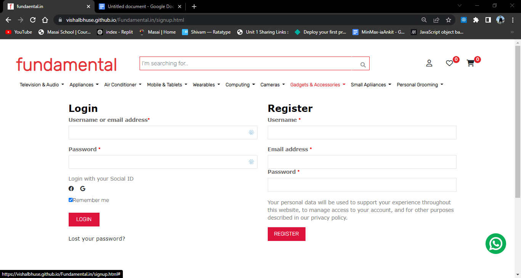Click the red REGISTER button

click(286, 234)
